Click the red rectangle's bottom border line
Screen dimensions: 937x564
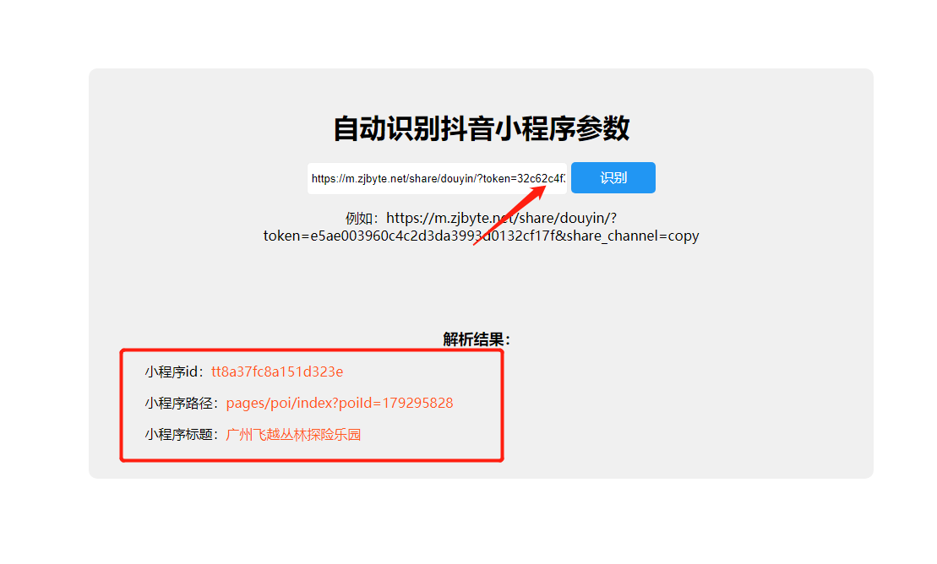click(311, 459)
